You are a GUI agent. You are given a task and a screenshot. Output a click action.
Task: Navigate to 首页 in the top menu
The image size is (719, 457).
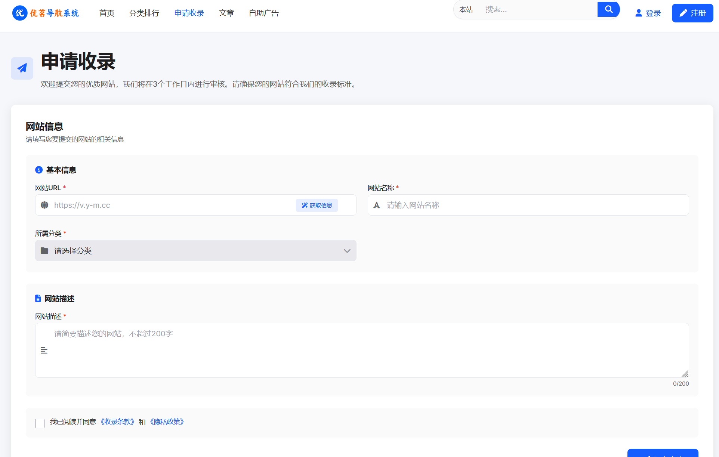[x=107, y=13]
